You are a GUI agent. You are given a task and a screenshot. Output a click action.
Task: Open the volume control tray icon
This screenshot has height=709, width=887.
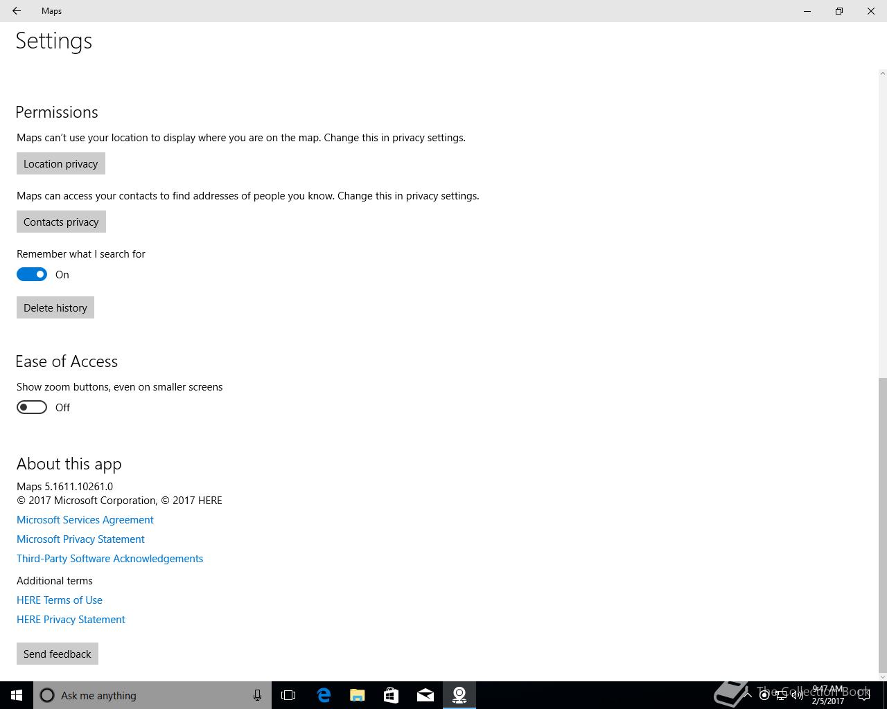pos(797,695)
